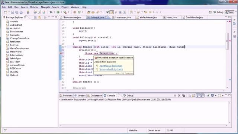
Task: Open the Window menu
Action: [75, 7]
